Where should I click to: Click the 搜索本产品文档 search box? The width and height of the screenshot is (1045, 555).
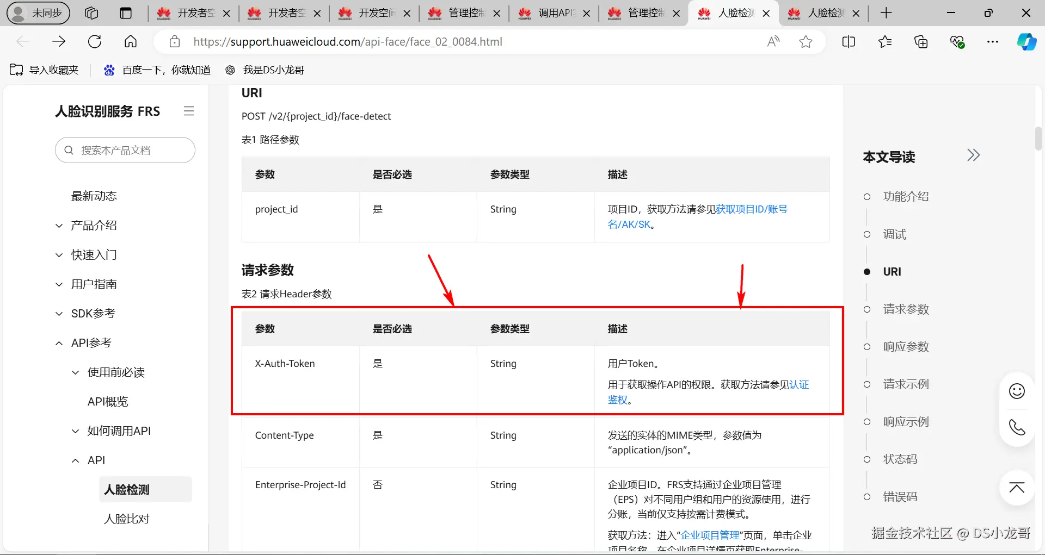[x=125, y=150]
